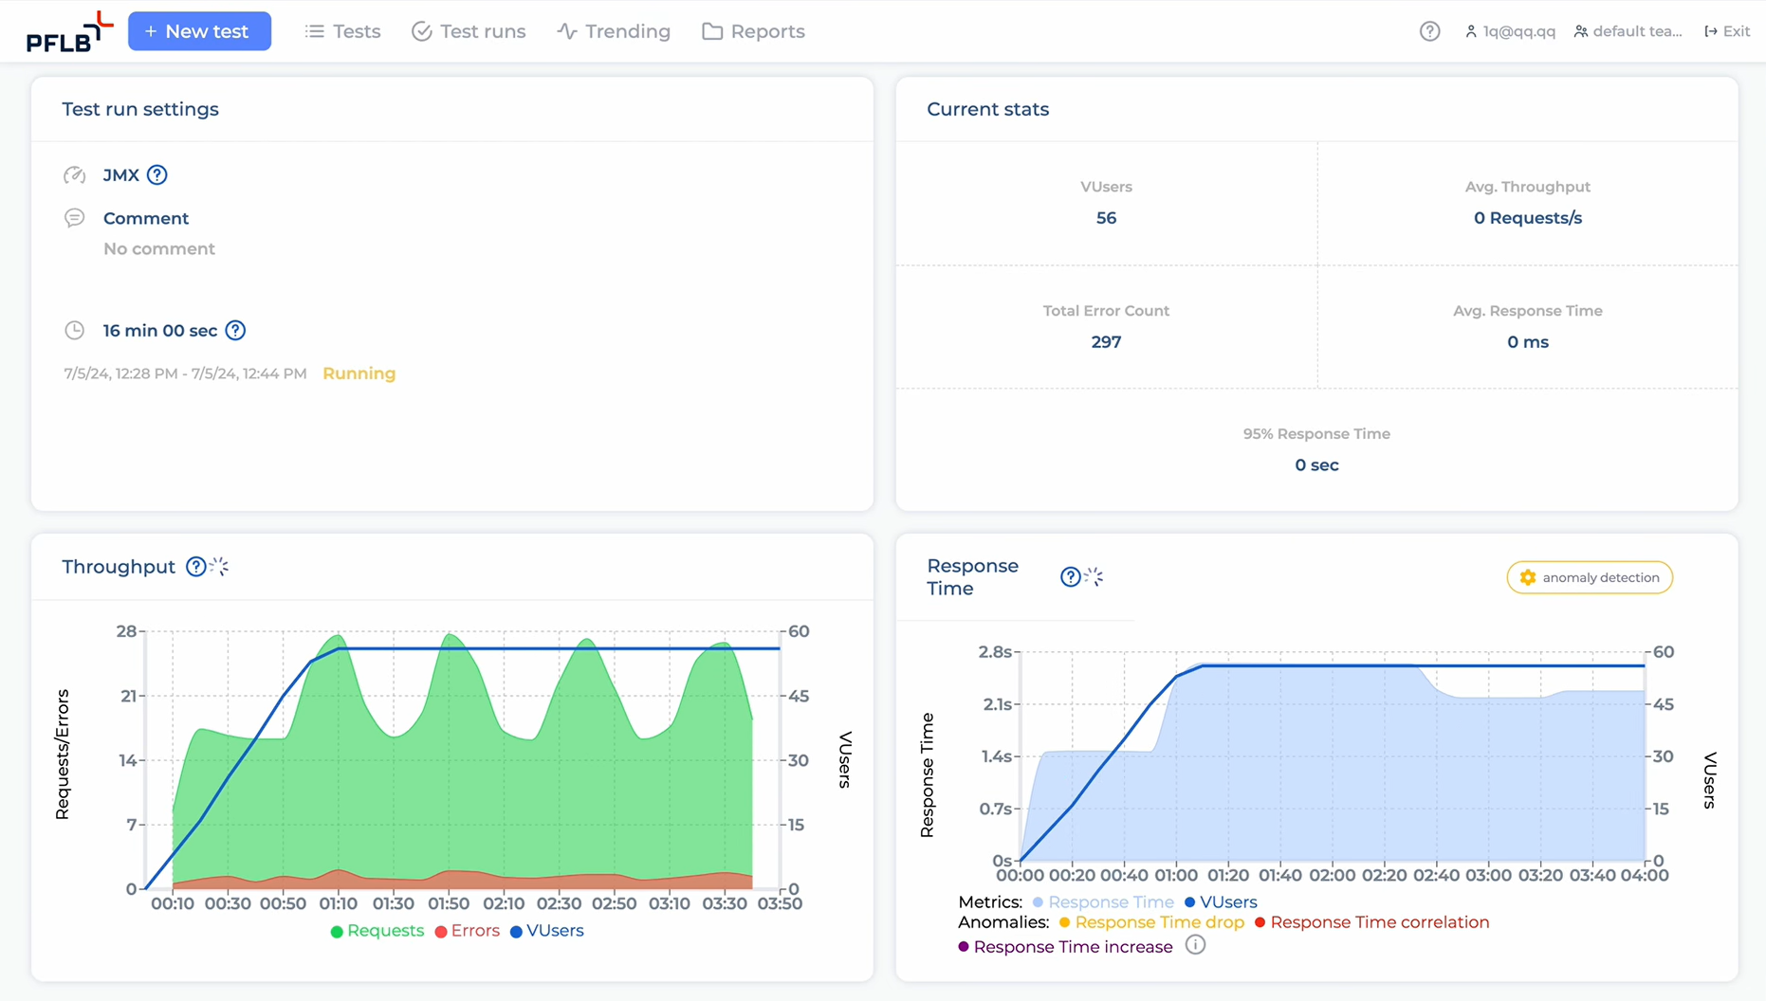Click the New test button
1766x1001 pixels.
(199, 31)
